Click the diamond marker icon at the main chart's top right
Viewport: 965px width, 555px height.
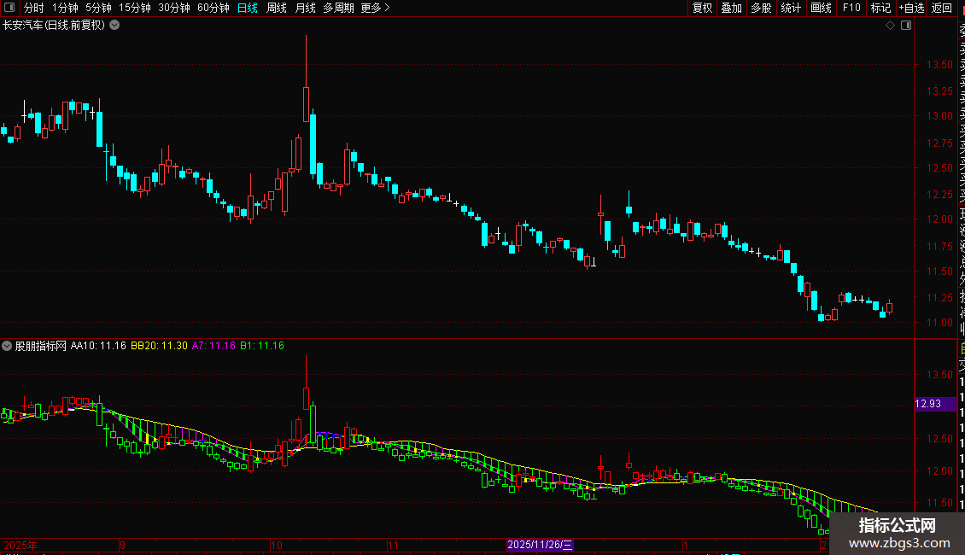pos(890,26)
